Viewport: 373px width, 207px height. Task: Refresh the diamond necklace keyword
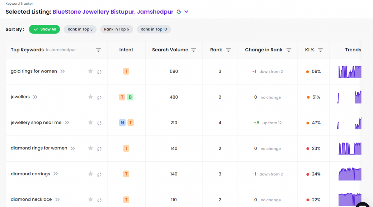99,200
